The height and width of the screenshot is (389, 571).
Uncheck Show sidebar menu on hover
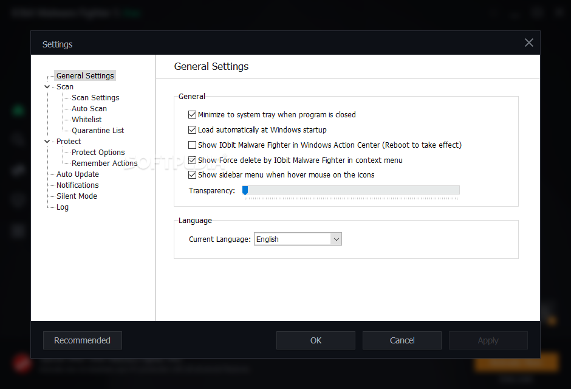tap(193, 175)
